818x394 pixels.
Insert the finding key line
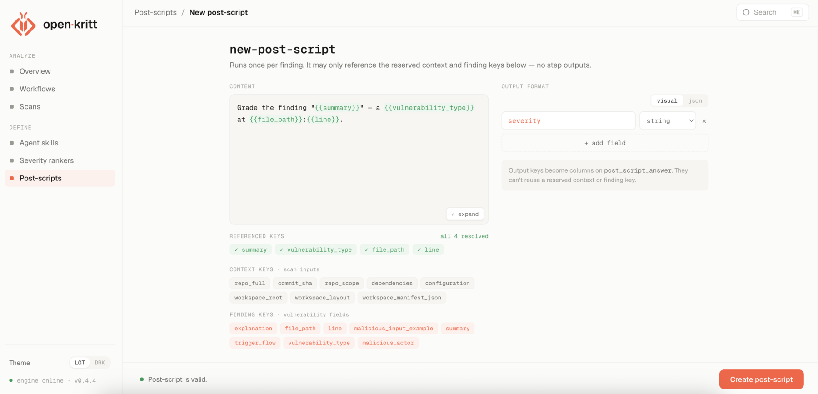[x=335, y=329]
